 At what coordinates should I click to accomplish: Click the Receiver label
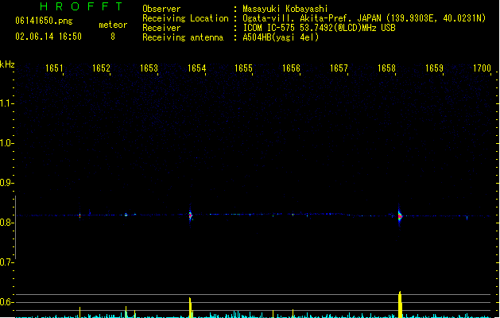pos(161,28)
